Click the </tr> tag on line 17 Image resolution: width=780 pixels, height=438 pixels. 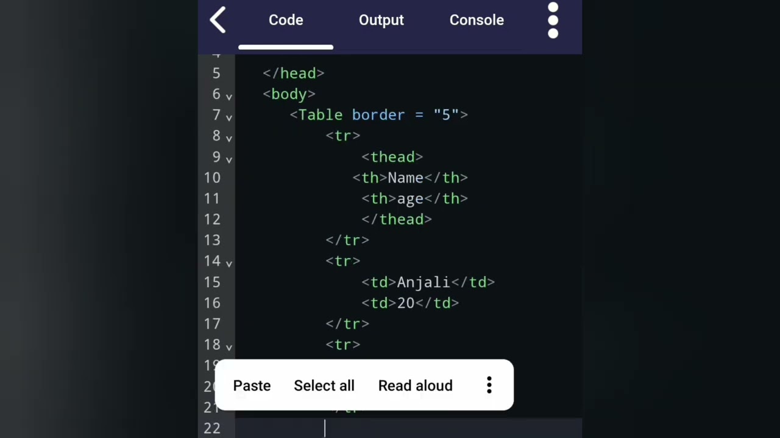coord(347,324)
